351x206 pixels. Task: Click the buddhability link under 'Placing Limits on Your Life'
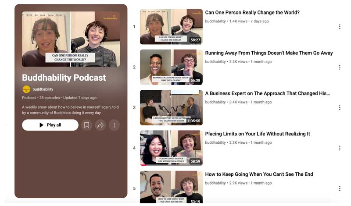(215, 143)
